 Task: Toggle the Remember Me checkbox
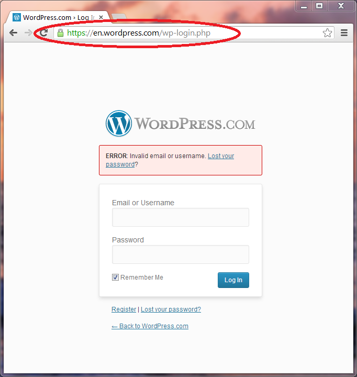coord(115,277)
